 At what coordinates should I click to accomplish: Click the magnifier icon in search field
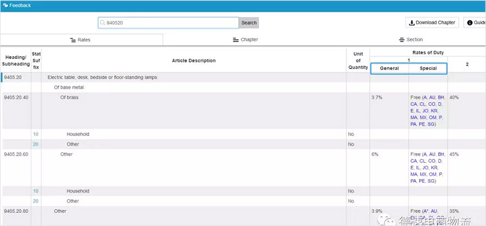pos(103,23)
